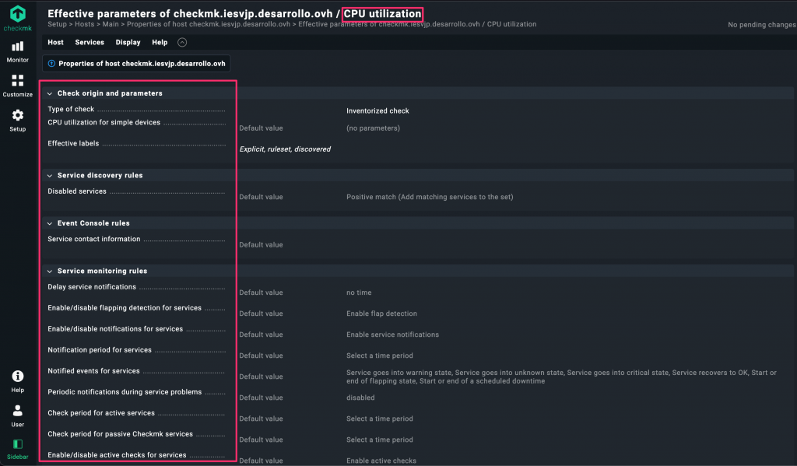
Task: Collapse Service discovery rules section
Action: click(50, 176)
